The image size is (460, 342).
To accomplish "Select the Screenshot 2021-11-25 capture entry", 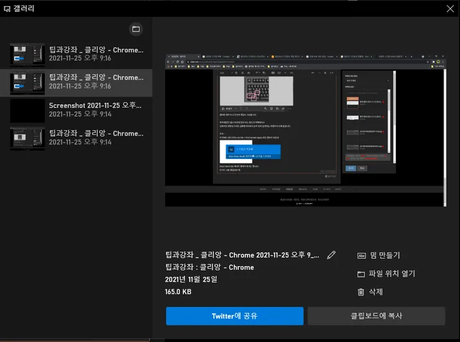I will (76, 110).
